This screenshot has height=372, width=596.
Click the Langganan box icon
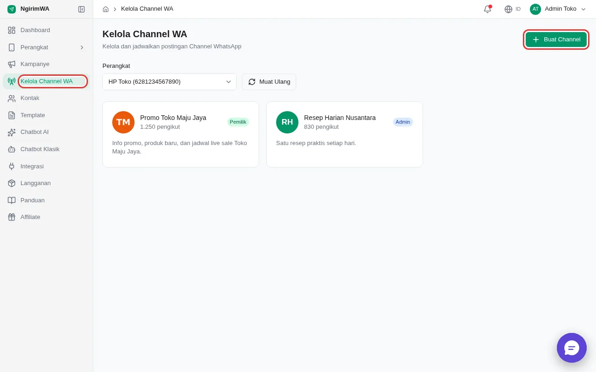point(12,183)
